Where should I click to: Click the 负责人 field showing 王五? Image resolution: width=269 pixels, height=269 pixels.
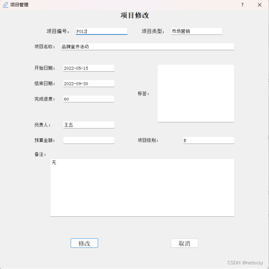89,125
